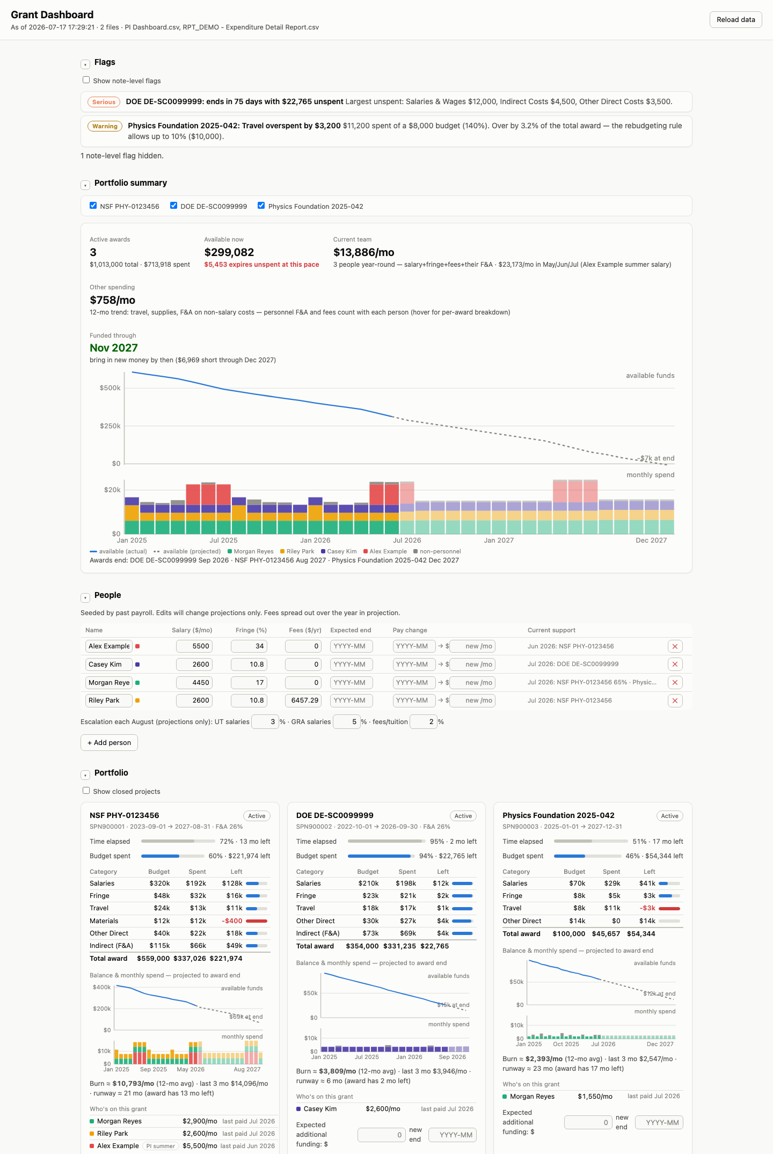Collapse the Portfolio summary section
The width and height of the screenshot is (773, 1154).
85,185
